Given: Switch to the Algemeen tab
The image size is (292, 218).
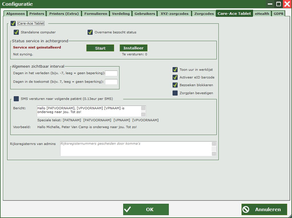Looking at the screenshot, I should point(15,14).
